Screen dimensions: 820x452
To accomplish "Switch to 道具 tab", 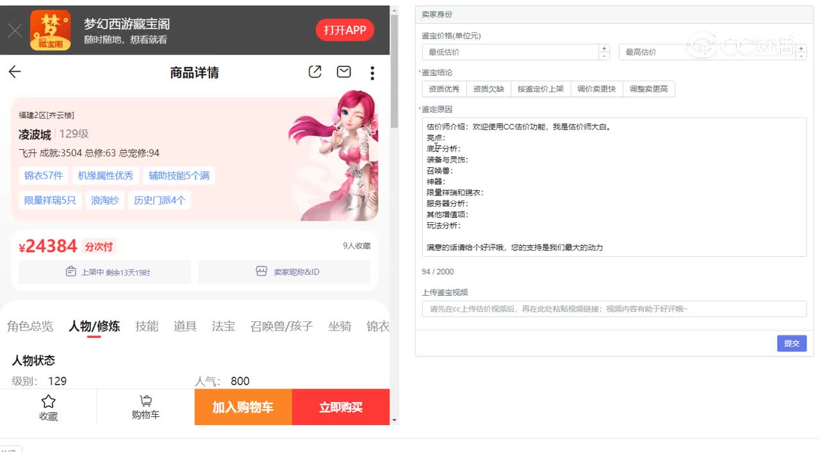I will click(185, 327).
